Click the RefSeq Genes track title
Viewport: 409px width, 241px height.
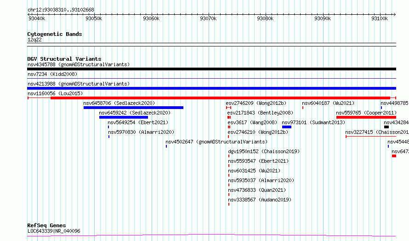(x=46, y=225)
